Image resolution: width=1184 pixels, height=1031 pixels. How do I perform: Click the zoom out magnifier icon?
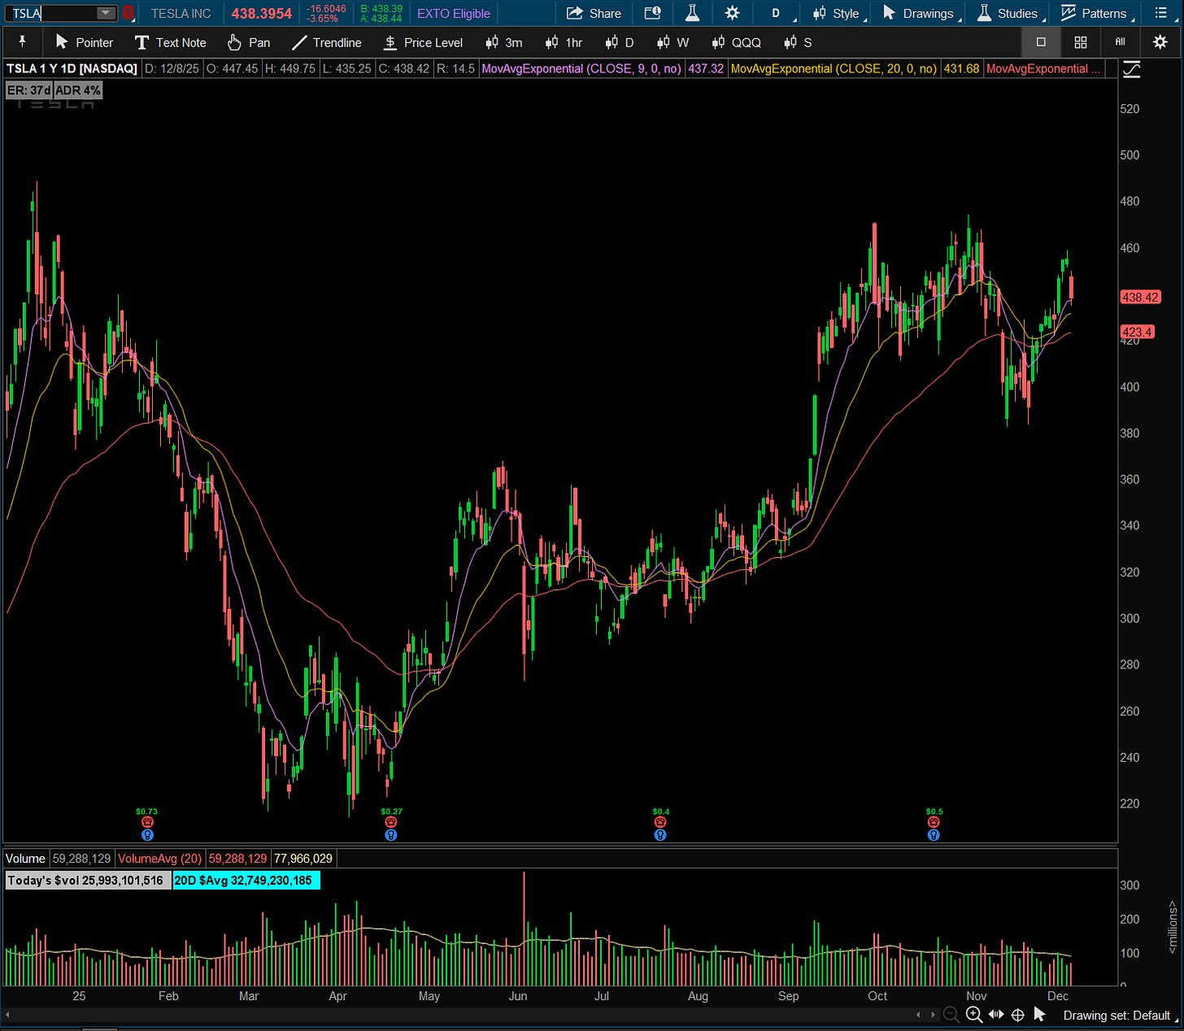click(x=951, y=1015)
